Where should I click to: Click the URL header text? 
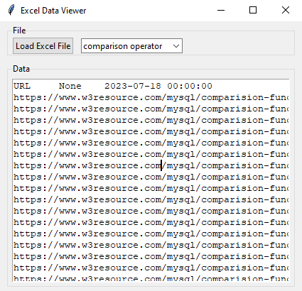[22, 86]
